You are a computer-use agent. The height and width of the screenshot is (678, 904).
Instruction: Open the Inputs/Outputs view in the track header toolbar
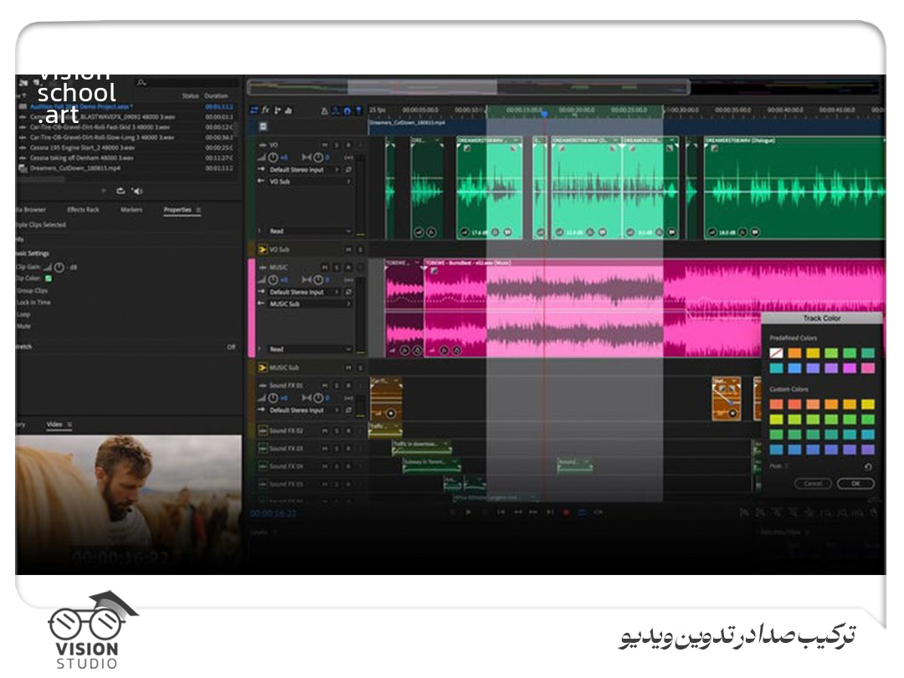254,110
